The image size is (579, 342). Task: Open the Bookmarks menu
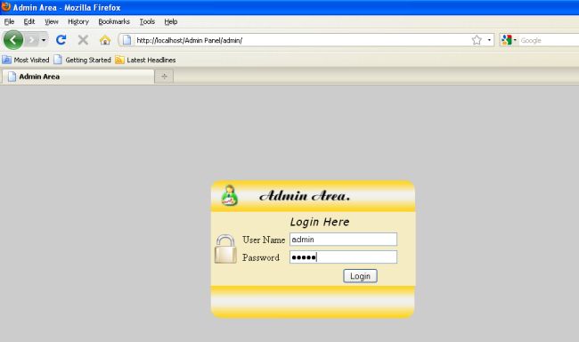[x=114, y=21]
